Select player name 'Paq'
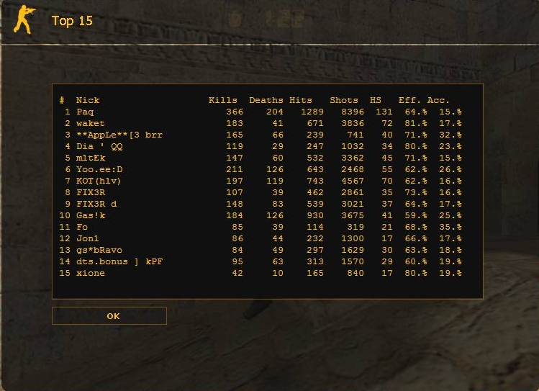This screenshot has width=539, height=391. pos(85,112)
